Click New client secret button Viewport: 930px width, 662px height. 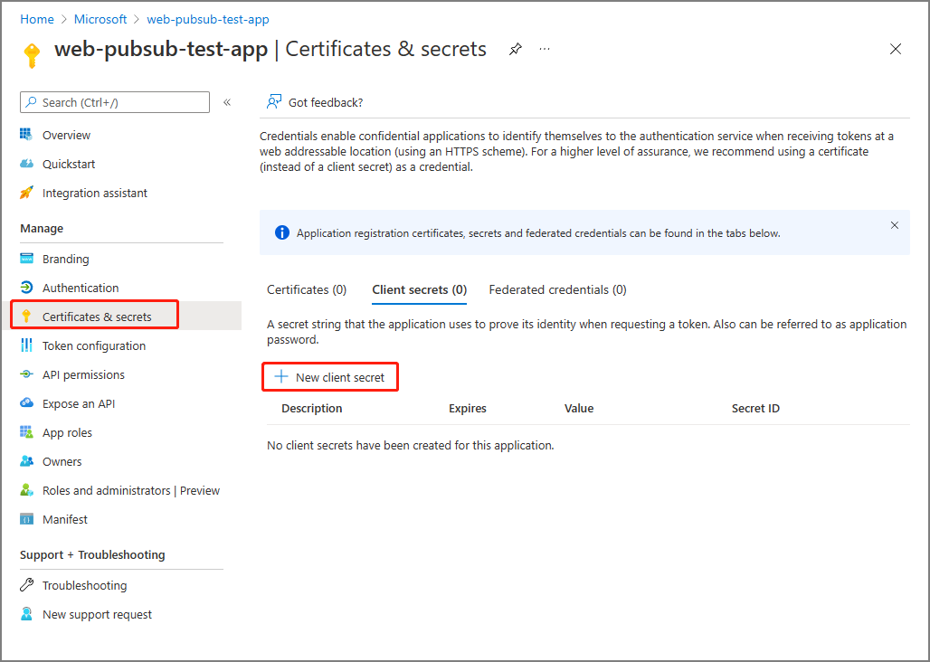(330, 377)
